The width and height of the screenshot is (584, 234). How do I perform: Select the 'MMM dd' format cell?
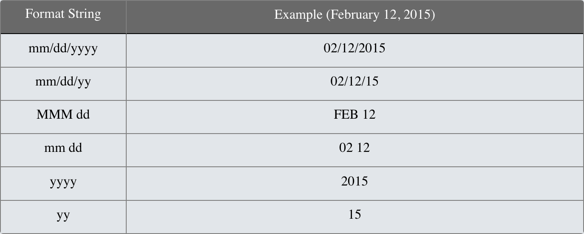tap(63, 115)
